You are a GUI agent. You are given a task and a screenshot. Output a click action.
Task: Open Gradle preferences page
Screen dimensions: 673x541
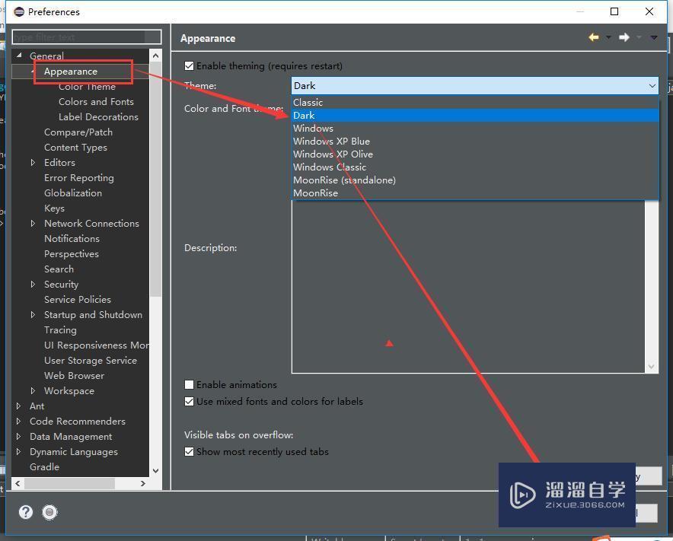coord(45,466)
